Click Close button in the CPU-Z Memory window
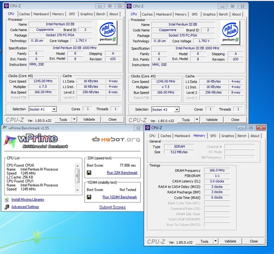Screen dimensions: 274x254 point(254,241)
